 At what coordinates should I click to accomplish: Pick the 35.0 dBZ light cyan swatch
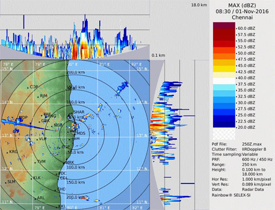[224, 87]
